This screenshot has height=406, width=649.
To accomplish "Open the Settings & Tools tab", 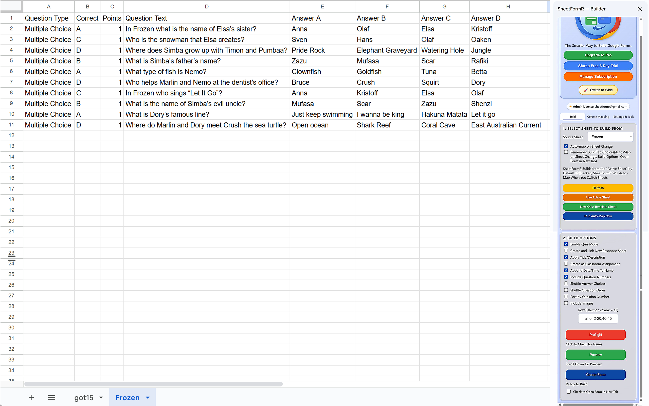I will (x=624, y=116).
